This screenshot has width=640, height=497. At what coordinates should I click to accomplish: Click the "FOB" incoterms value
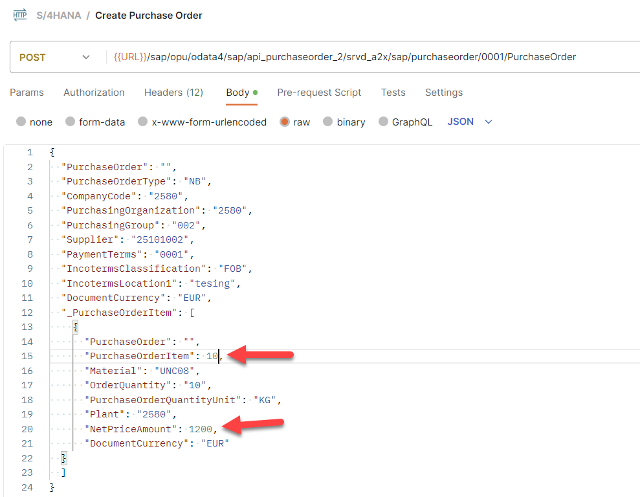[233, 269]
